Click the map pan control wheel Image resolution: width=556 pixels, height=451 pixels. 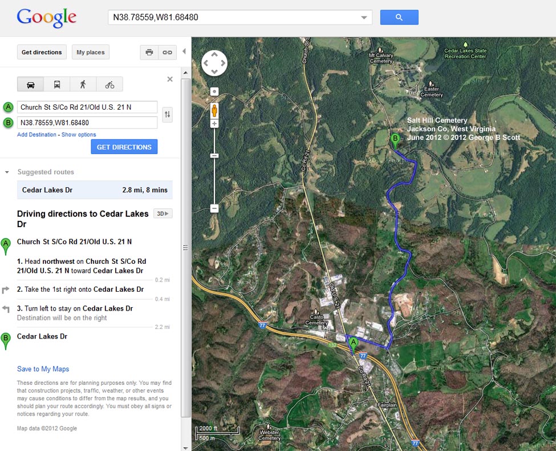tap(214, 63)
